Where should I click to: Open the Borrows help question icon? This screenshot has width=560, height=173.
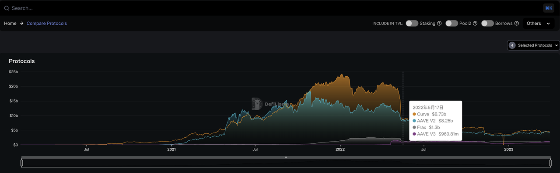pos(517,24)
